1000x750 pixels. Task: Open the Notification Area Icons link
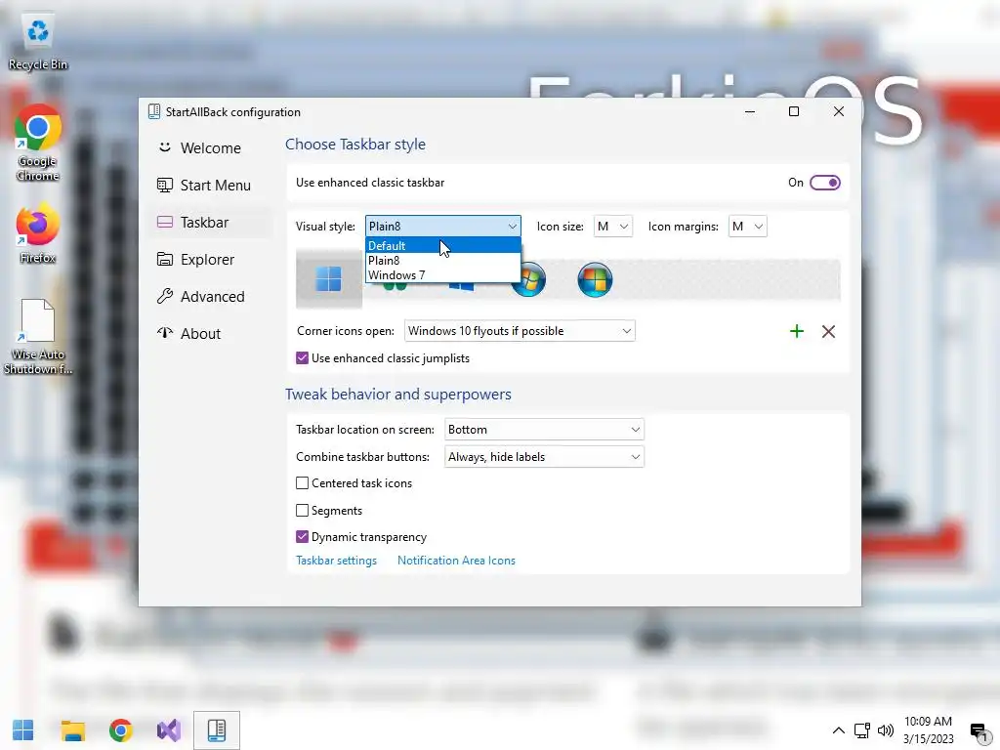456,561
